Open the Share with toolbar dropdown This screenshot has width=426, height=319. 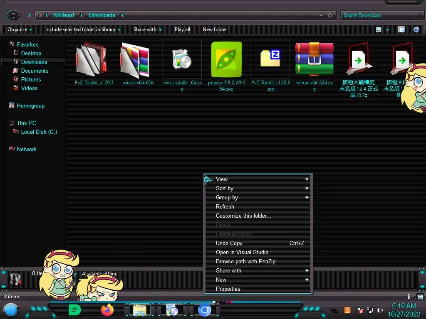coord(148,29)
